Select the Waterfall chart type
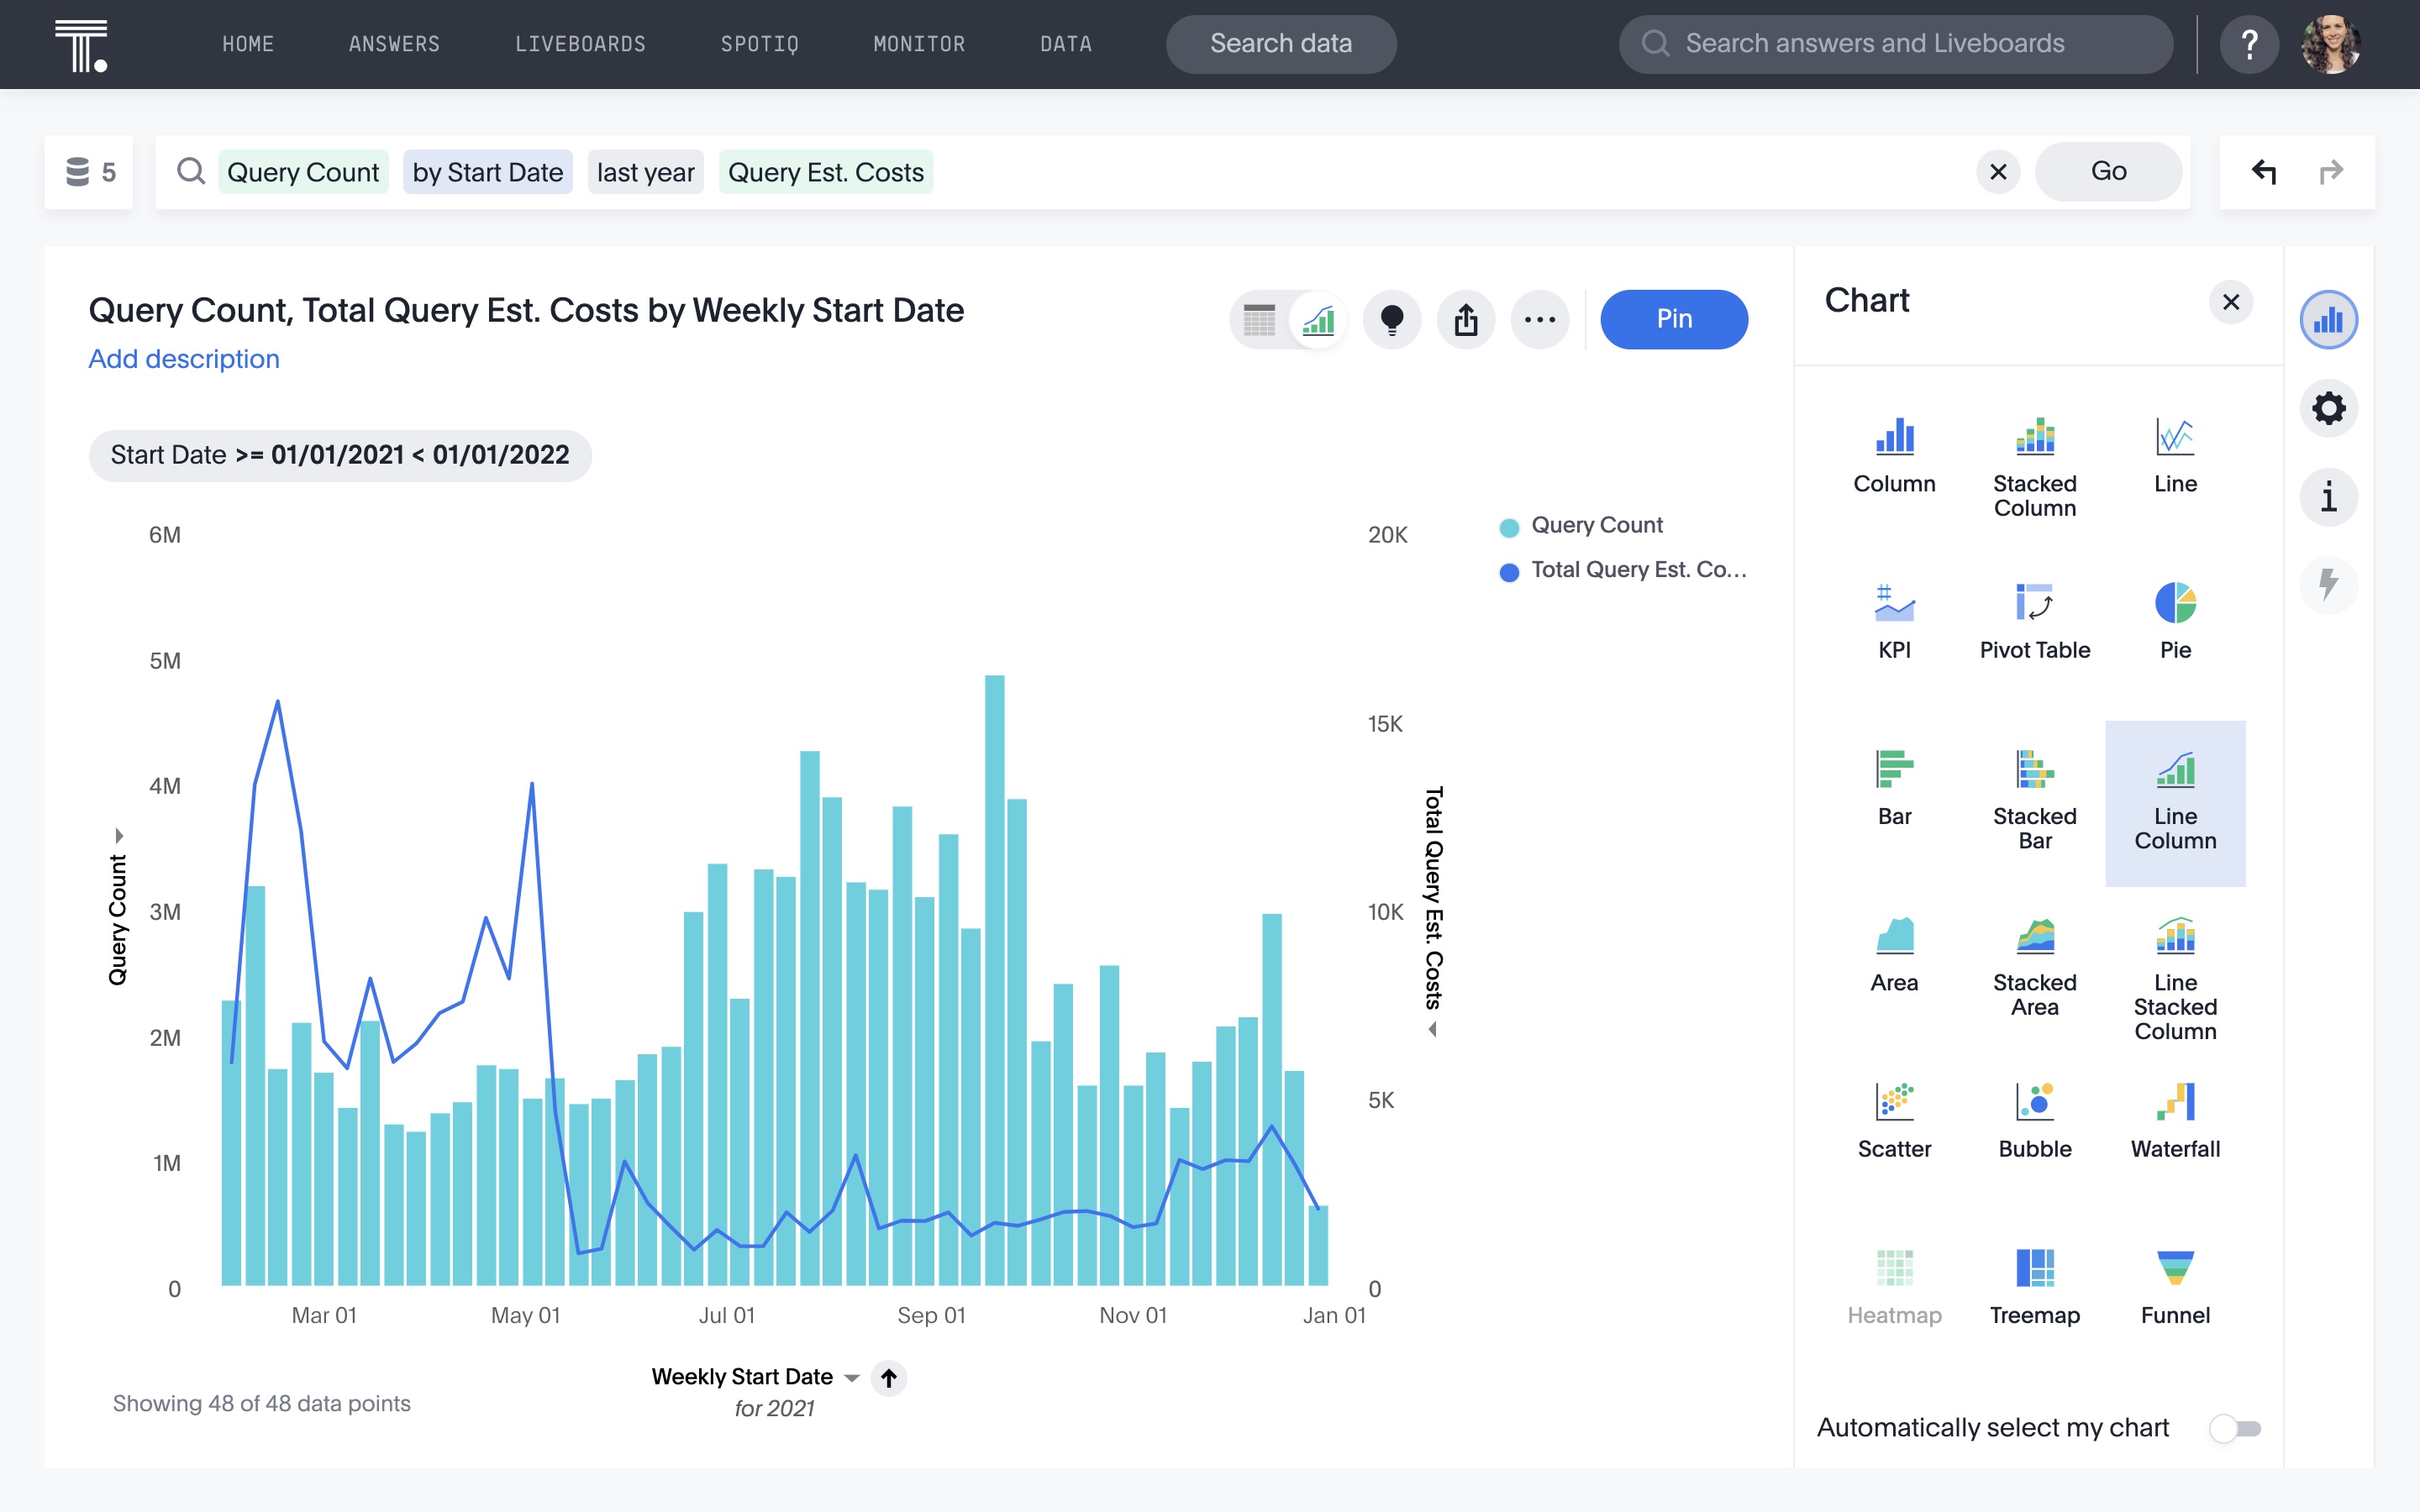2420x1512 pixels. click(2175, 1121)
